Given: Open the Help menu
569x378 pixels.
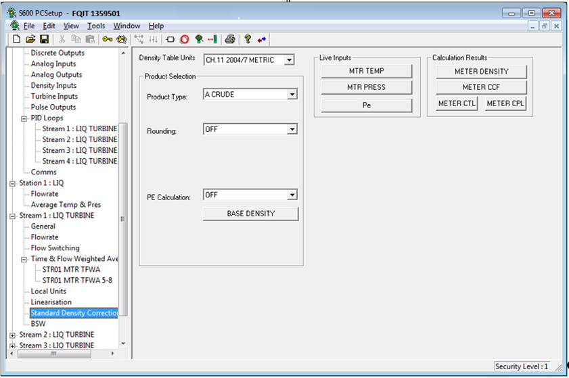Looking at the screenshot, I should click(156, 26).
